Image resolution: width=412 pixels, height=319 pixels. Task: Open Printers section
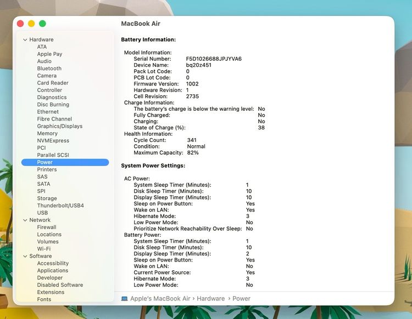(47, 169)
